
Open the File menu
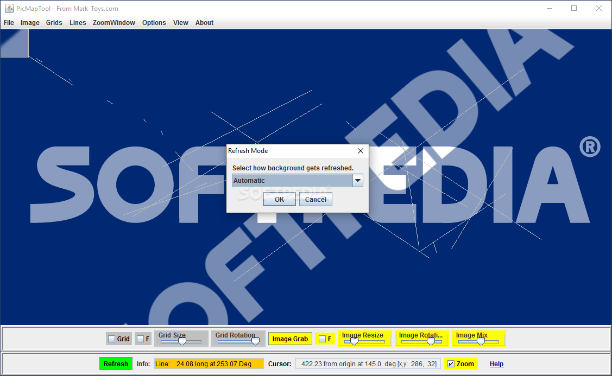tap(9, 23)
